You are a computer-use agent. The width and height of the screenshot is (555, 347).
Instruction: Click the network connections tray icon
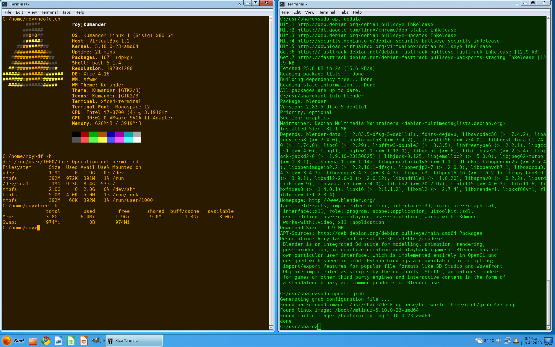[x=507, y=341]
